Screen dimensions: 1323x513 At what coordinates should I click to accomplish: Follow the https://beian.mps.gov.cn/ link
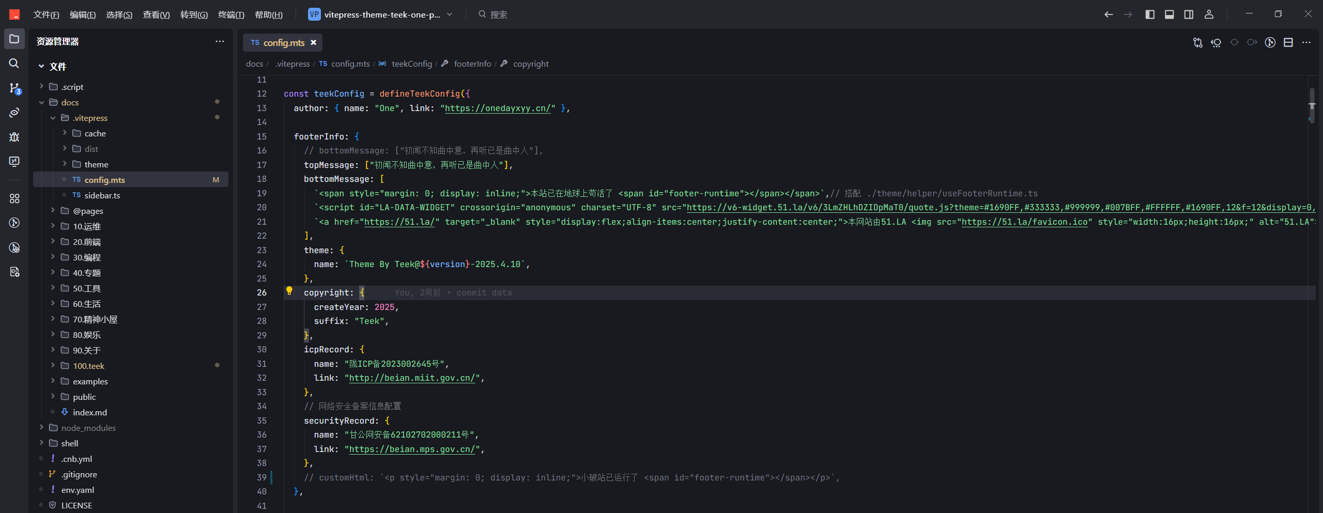click(412, 449)
